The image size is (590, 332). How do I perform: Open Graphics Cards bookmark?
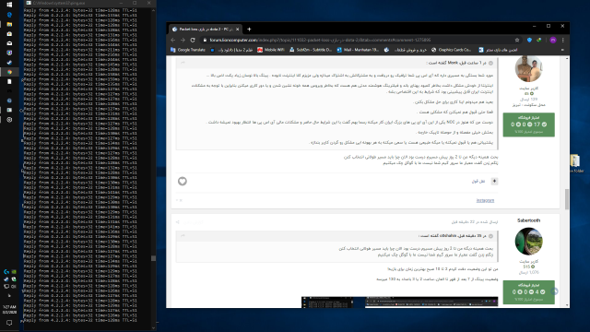click(x=451, y=50)
